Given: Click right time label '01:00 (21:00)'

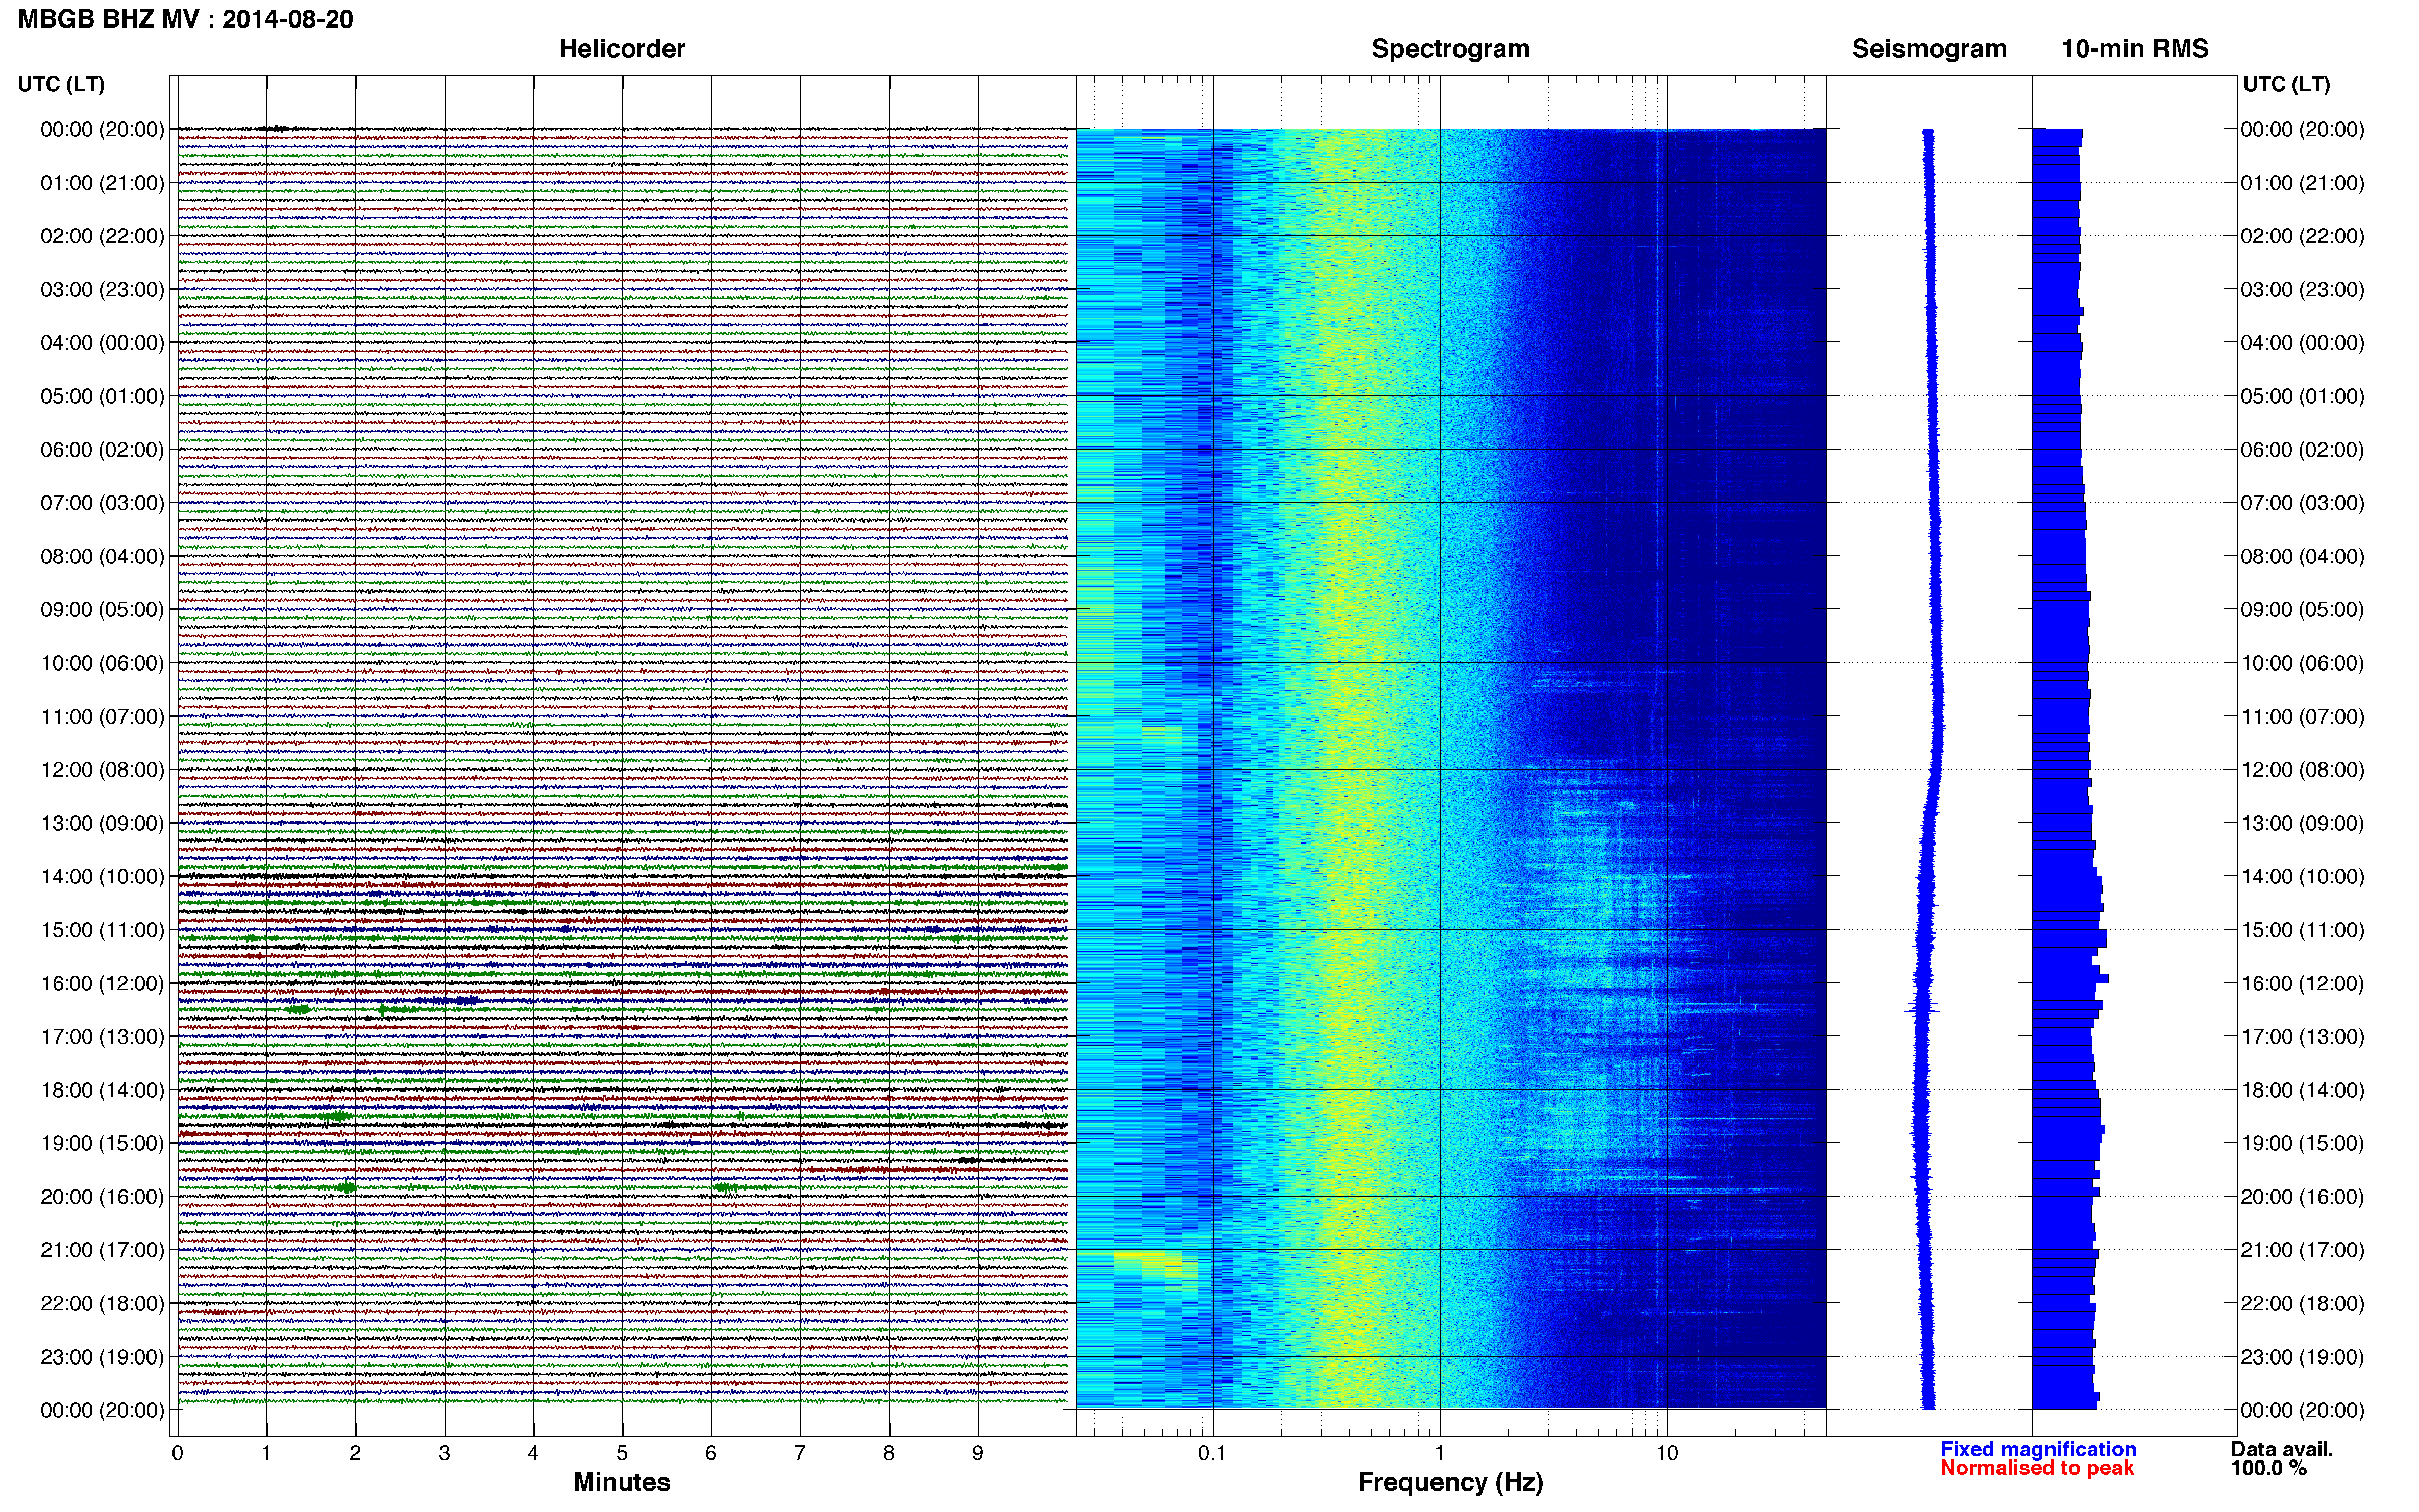Looking at the screenshot, I should [2302, 183].
